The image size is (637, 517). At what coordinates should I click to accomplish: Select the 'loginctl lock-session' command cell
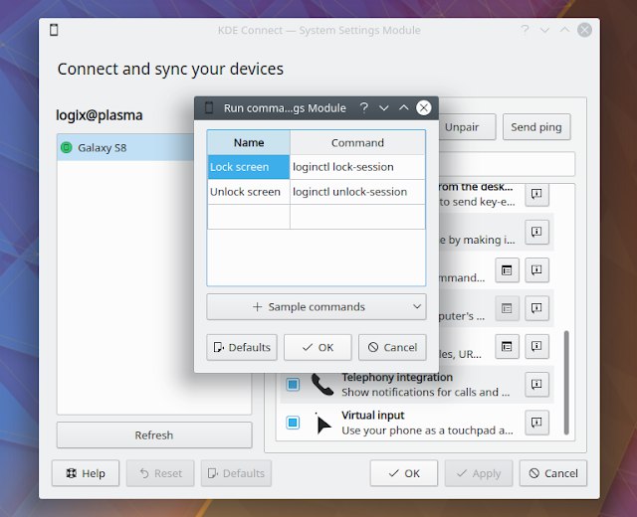(357, 167)
